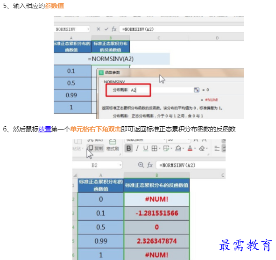Image resolution: width=276 pixels, height=260 pixels.
Task: Click formula bar in step 5 screenshot
Action: tap(182, 29)
